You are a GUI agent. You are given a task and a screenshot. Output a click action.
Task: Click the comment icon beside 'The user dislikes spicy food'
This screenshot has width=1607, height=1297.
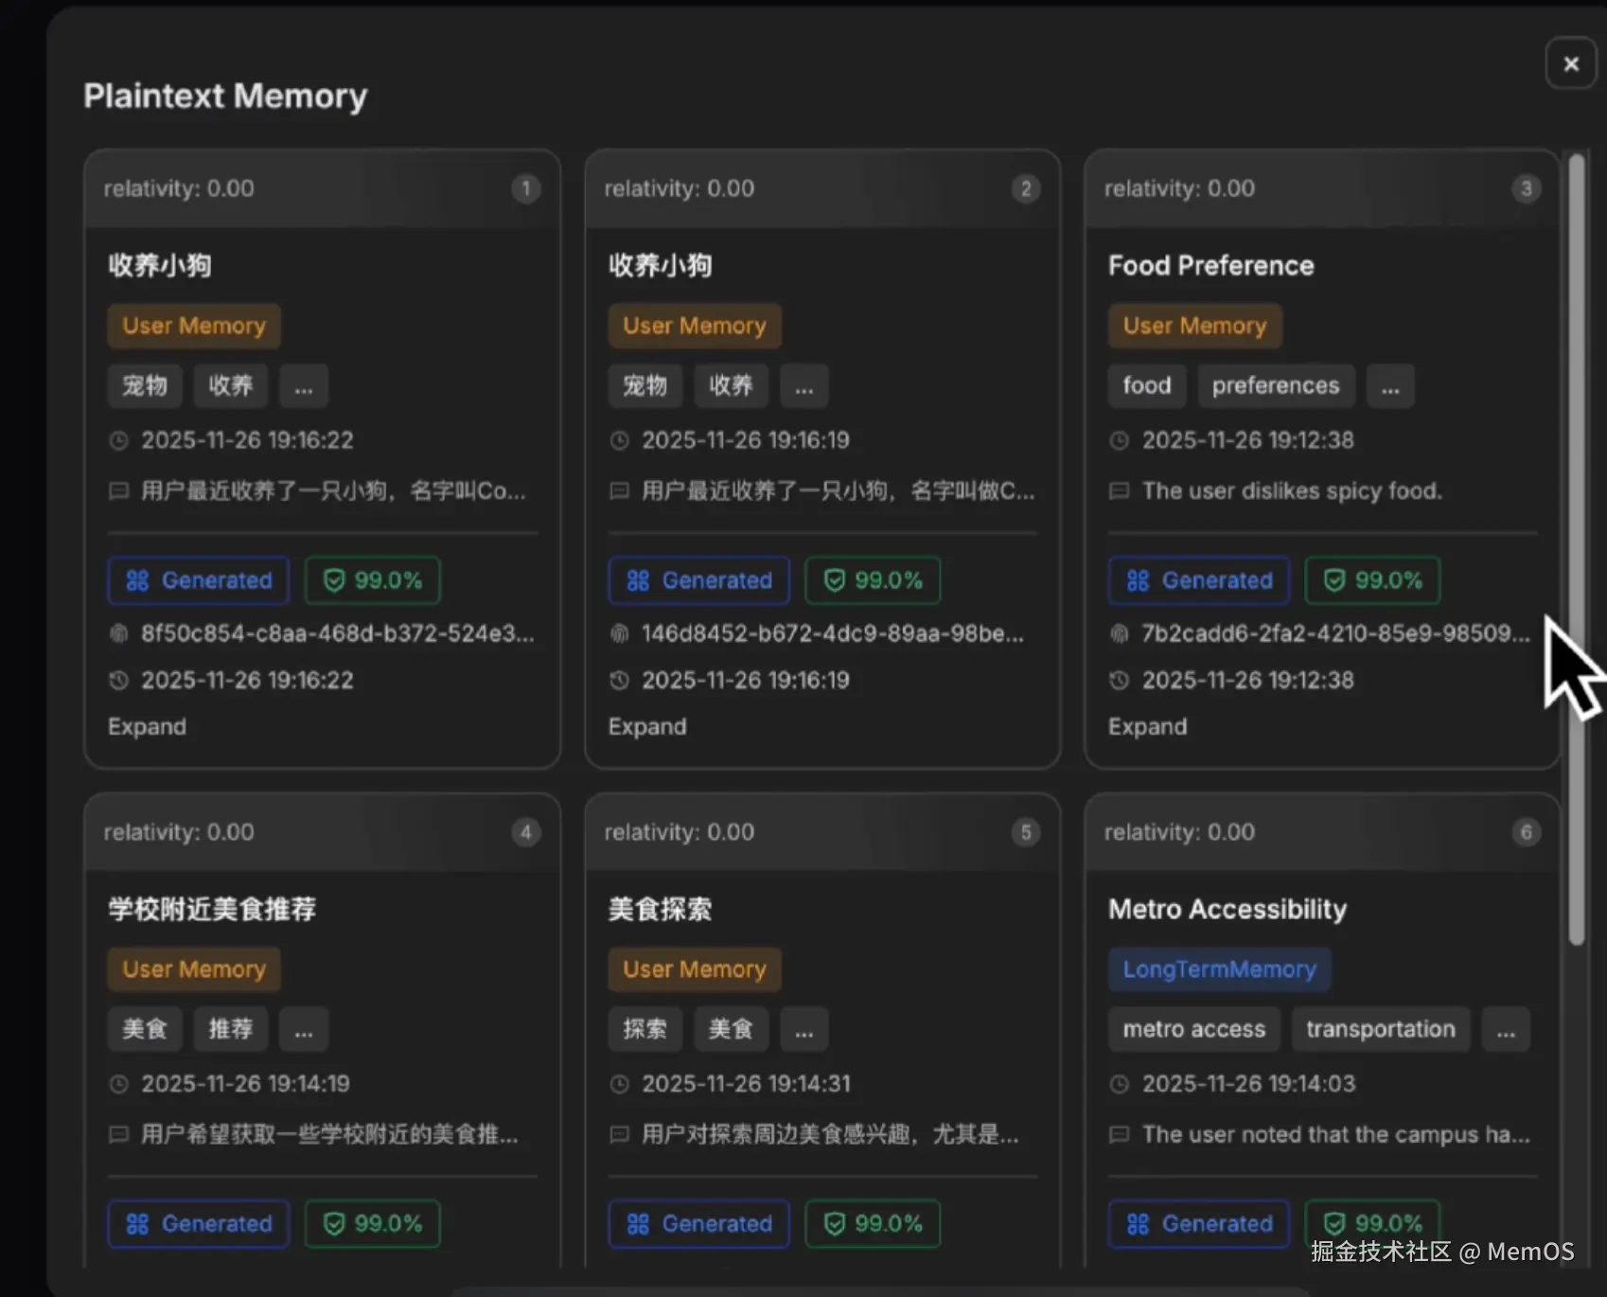coord(1119,491)
